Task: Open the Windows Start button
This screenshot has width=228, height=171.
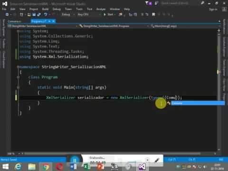Action: tap(5, 167)
